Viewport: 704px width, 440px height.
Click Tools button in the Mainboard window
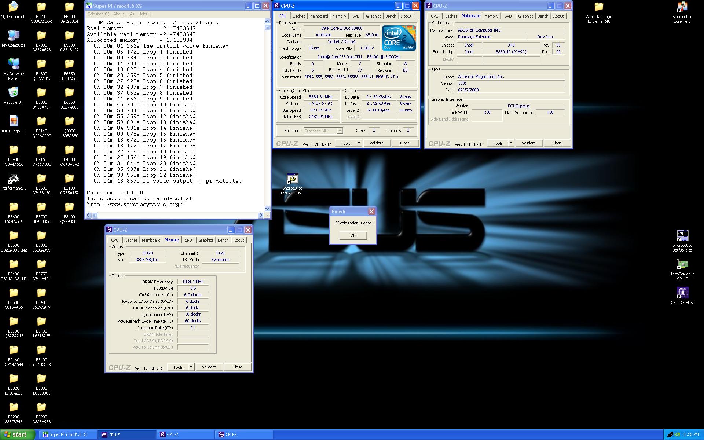pos(498,143)
